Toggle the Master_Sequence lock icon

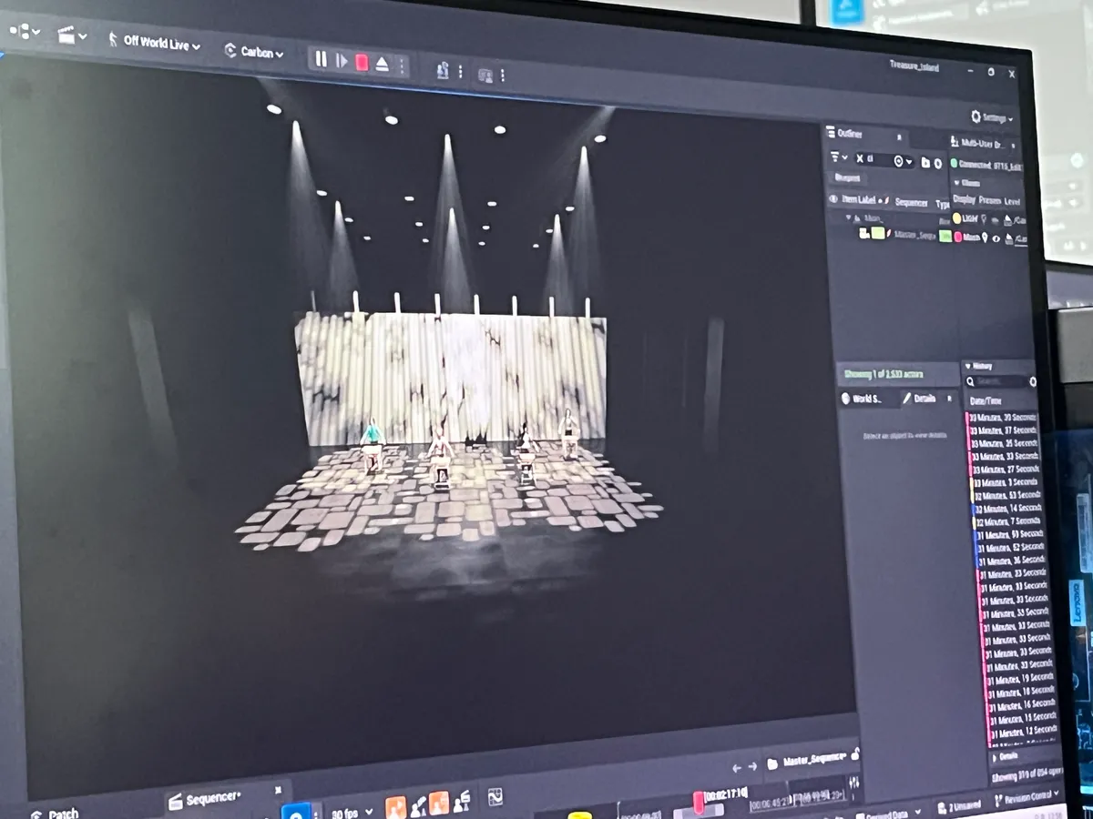coord(854,756)
